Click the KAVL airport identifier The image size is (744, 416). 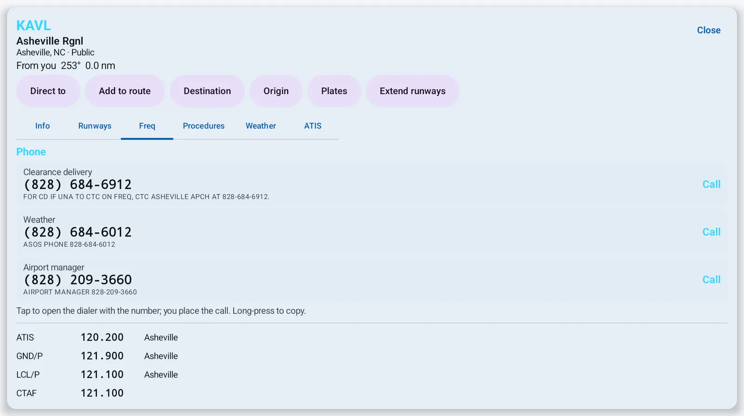(33, 26)
